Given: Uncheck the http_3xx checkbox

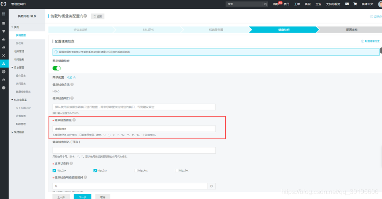Looking at the screenshot, I should (x=95, y=170).
